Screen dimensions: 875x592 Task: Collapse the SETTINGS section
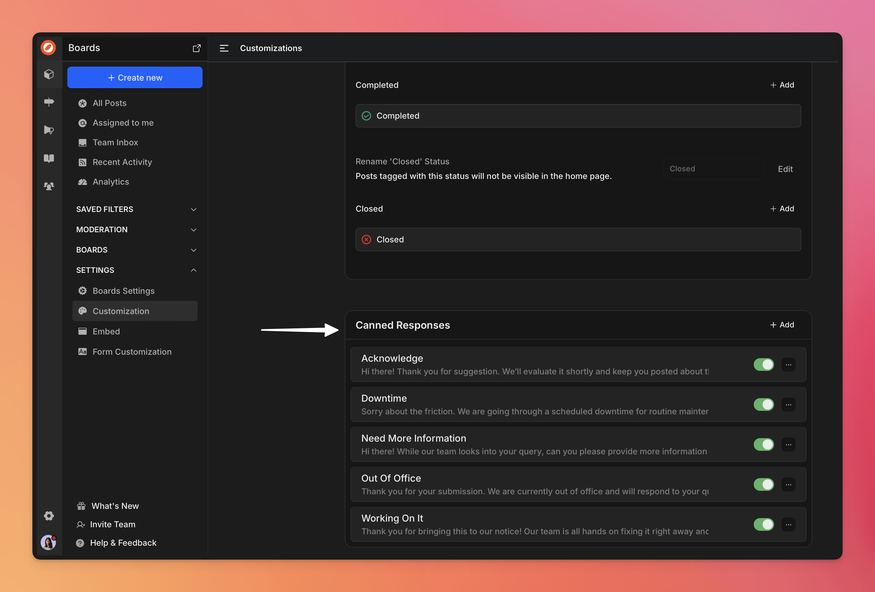pyautogui.click(x=193, y=270)
